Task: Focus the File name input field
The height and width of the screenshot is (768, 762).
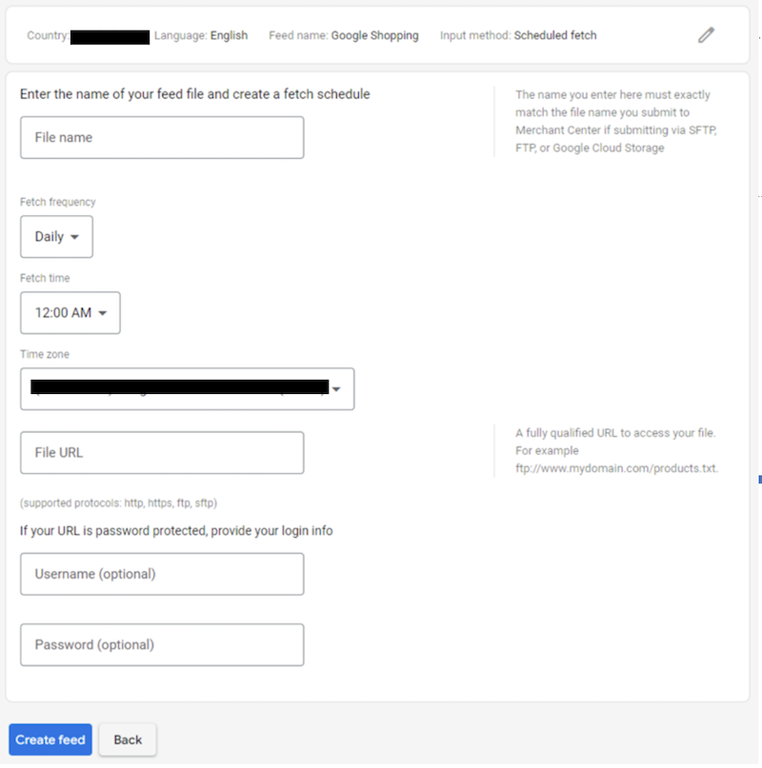Action: click(162, 138)
